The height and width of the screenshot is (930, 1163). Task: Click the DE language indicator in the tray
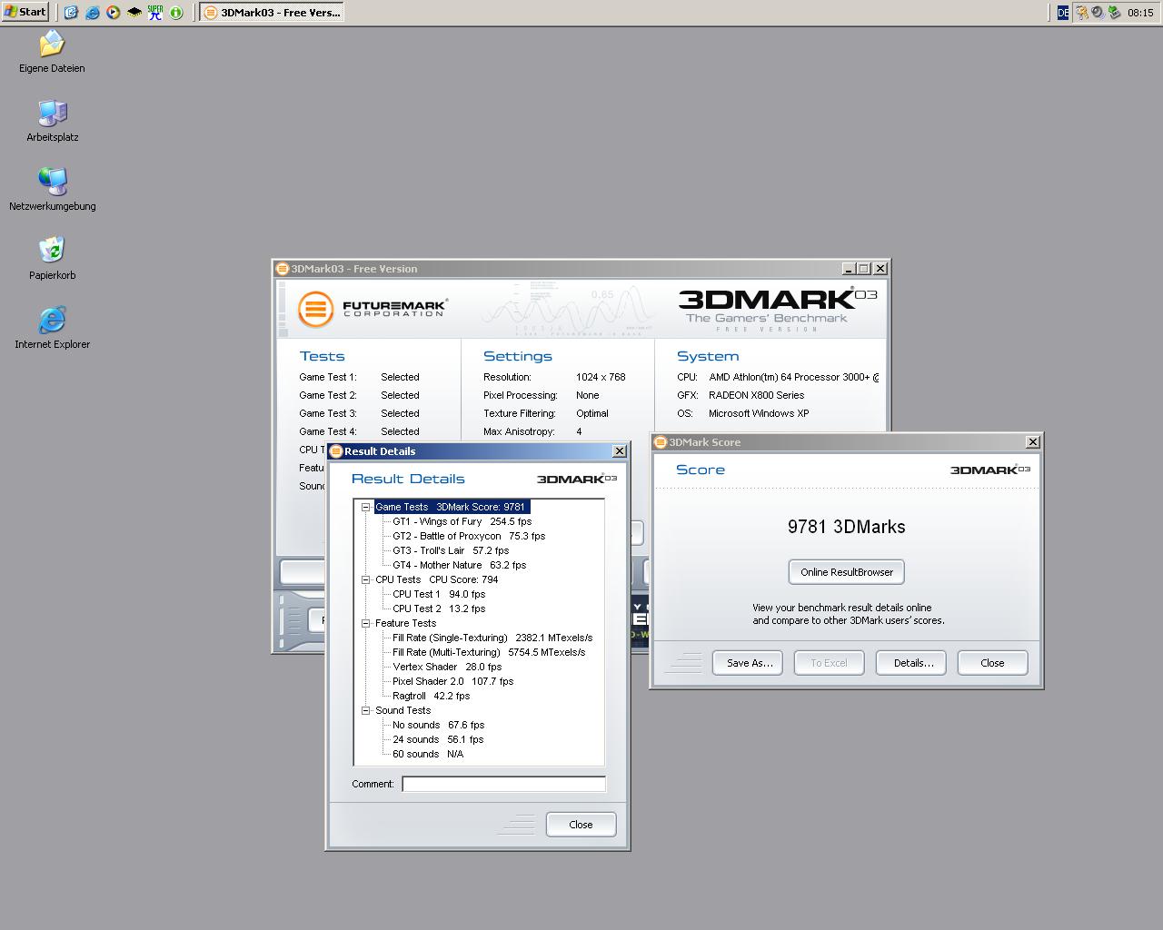tap(1062, 13)
